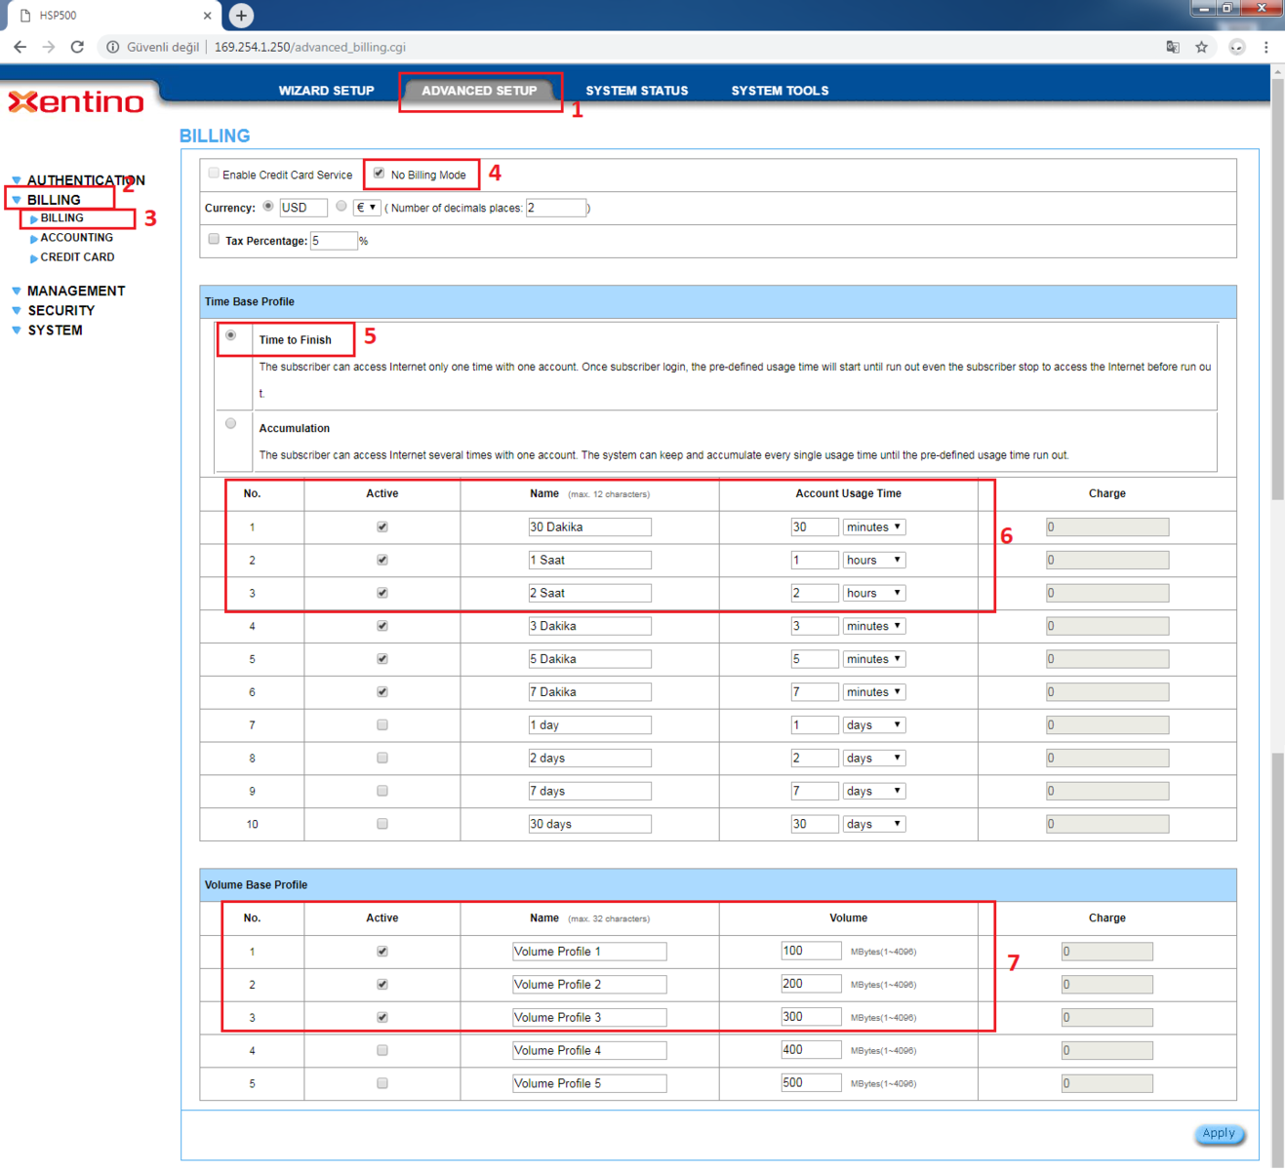Viewport: 1285px width, 1170px height.
Task: Uncheck the No Billing Mode checkbox
Action: coord(380,174)
